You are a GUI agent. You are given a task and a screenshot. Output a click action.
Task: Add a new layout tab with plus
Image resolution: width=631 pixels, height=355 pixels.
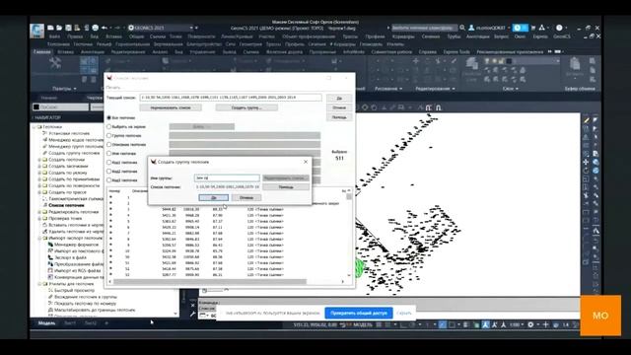pos(106,322)
